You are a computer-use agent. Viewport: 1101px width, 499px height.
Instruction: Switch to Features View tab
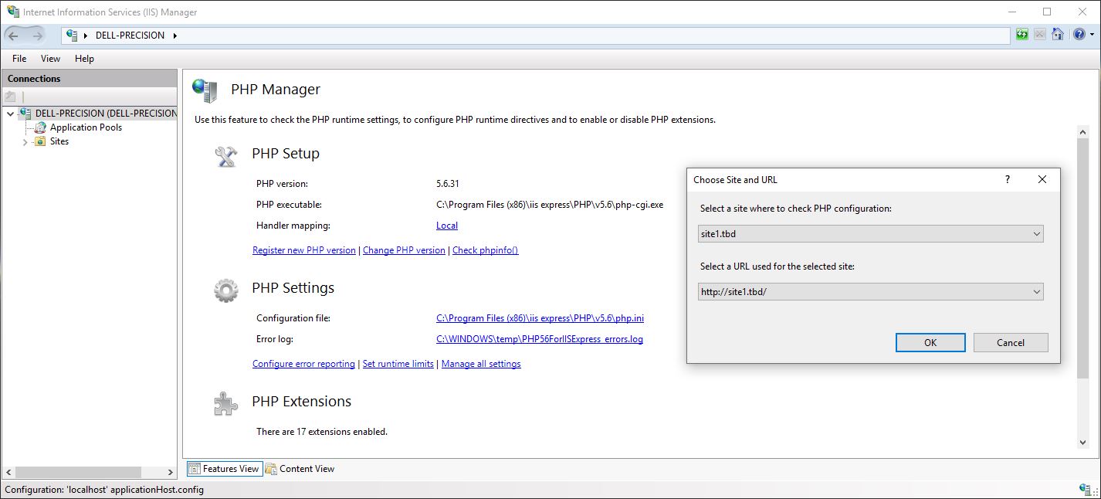tap(224, 469)
